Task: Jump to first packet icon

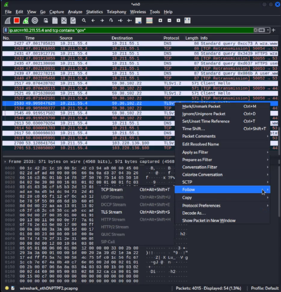Action: click(x=120, y=21)
